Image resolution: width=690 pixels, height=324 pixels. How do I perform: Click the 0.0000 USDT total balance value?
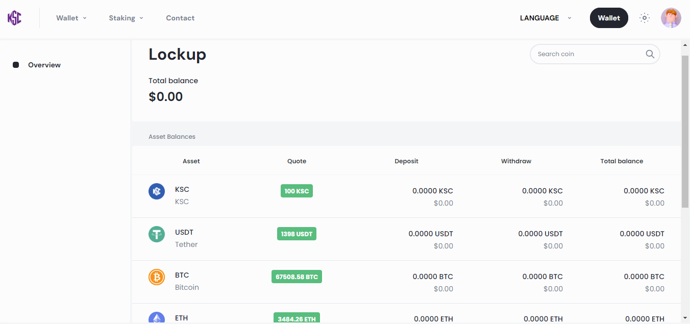click(x=642, y=234)
